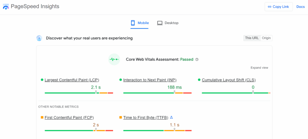This screenshot has width=308, height=139.
Task: Open the Time to First Byte (TTFB) link
Action: point(146,118)
